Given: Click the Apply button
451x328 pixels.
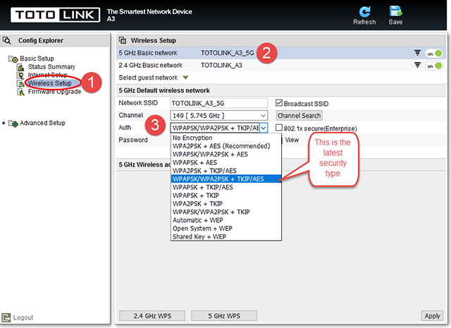Looking at the screenshot, I should point(432,316).
